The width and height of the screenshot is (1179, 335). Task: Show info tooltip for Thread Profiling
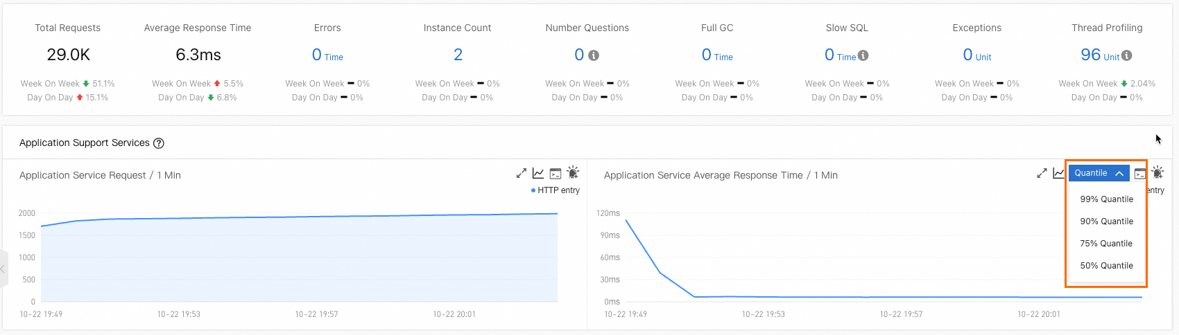click(x=1127, y=55)
